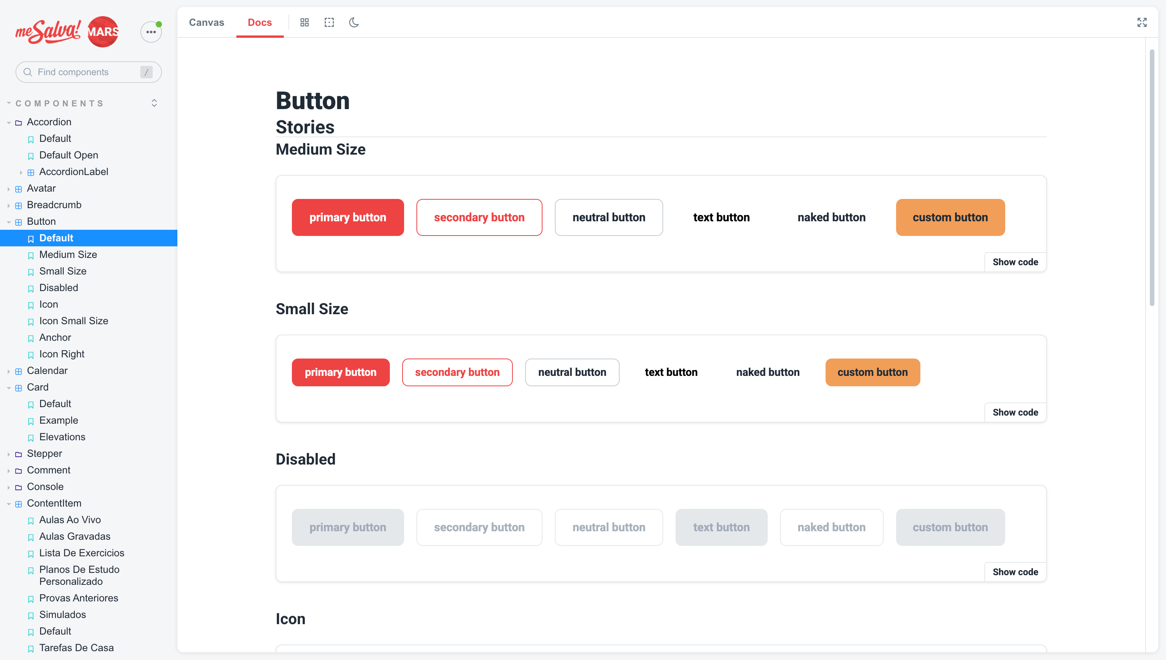Expand the Avatar component

click(41, 188)
